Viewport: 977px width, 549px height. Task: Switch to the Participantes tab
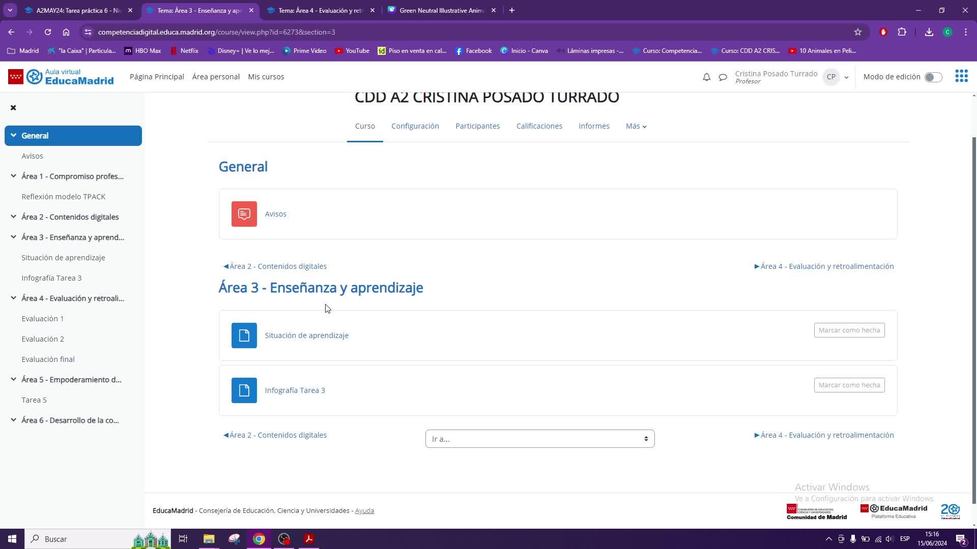pos(477,126)
